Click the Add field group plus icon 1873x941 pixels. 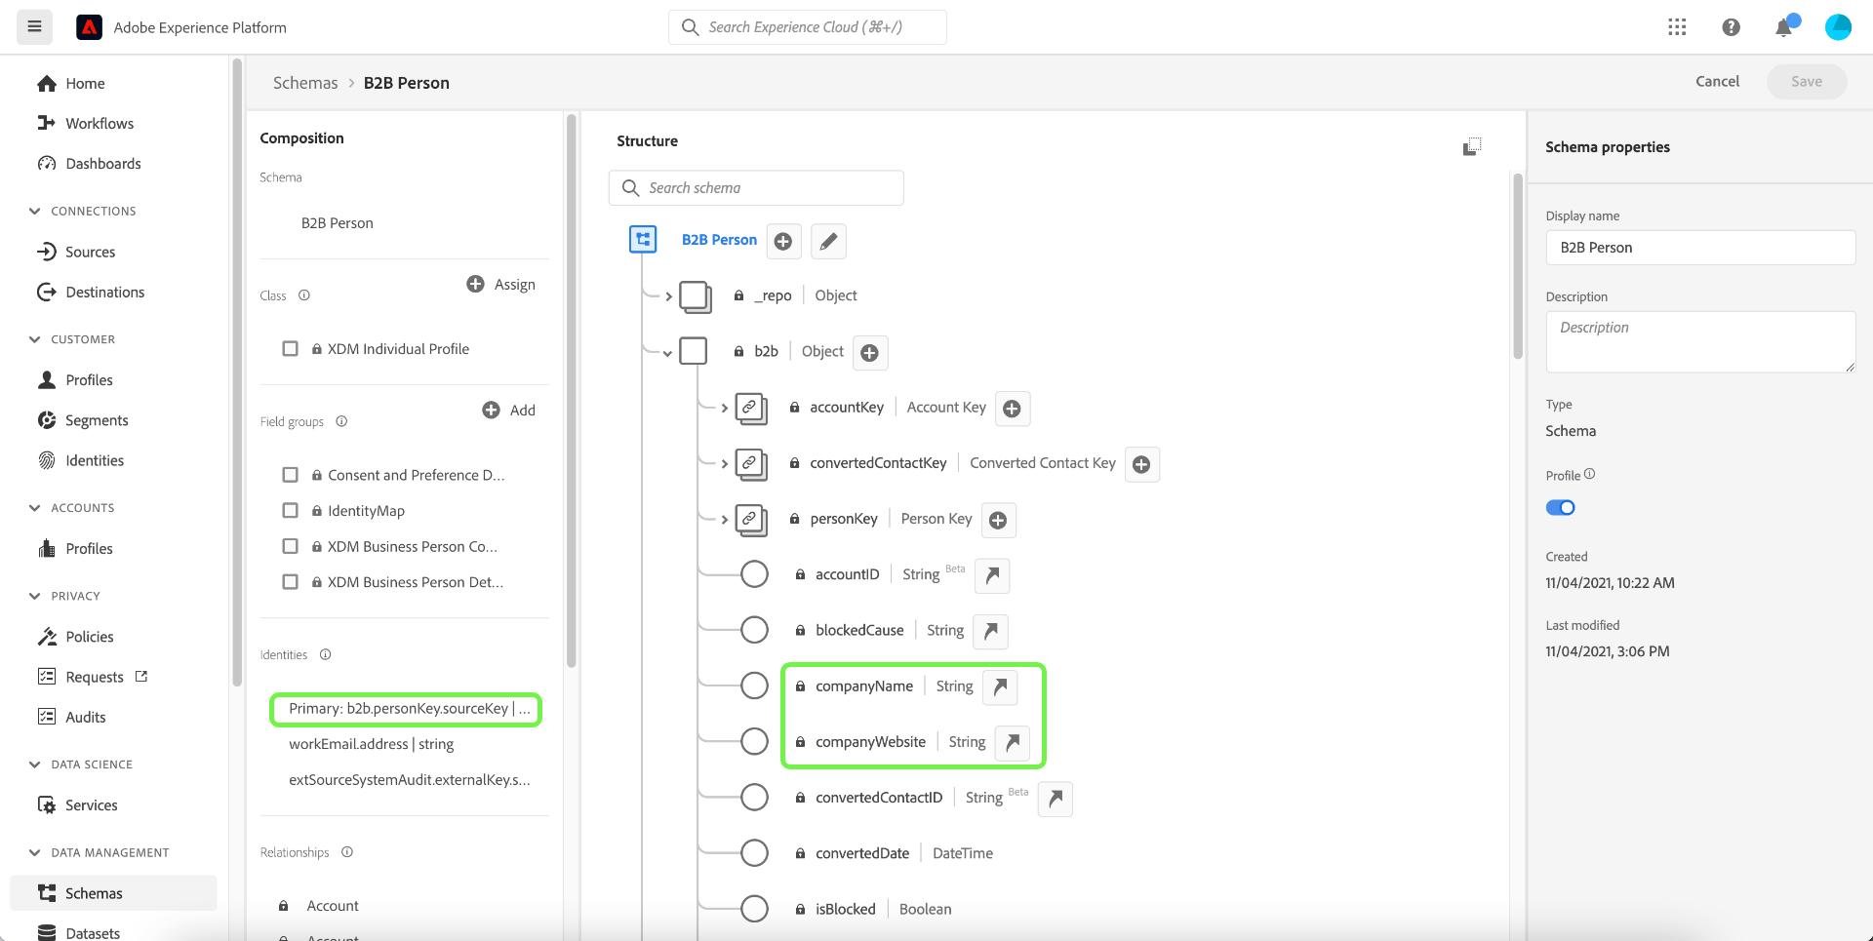(x=491, y=410)
